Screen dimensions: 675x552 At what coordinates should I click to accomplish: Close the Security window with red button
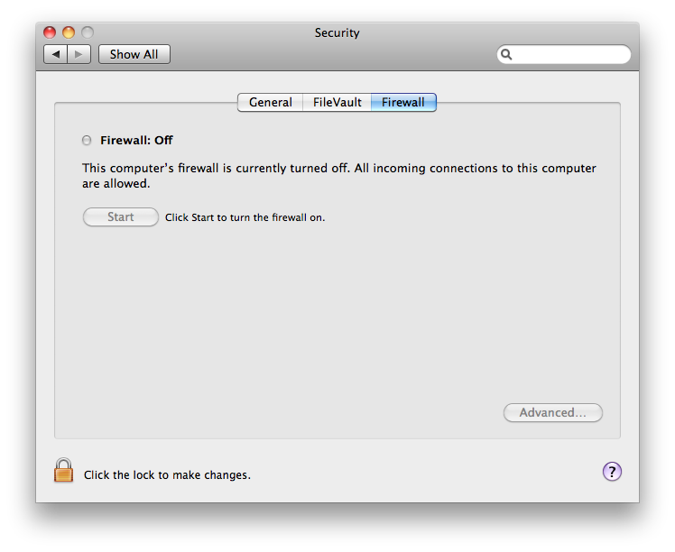(51, 33)
